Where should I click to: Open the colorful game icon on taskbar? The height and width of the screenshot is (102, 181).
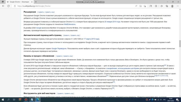tap(20, 99)
